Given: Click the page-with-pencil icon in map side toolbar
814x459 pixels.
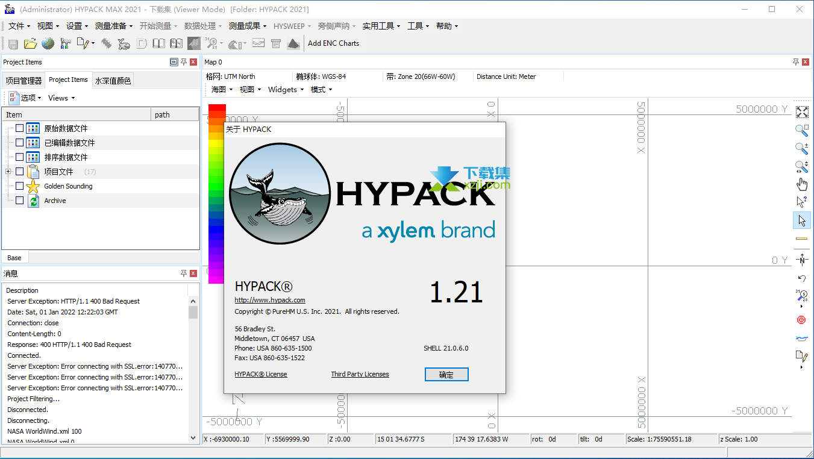Looking at the screenshot, I should pyautogui.click(x=801, y=356).
